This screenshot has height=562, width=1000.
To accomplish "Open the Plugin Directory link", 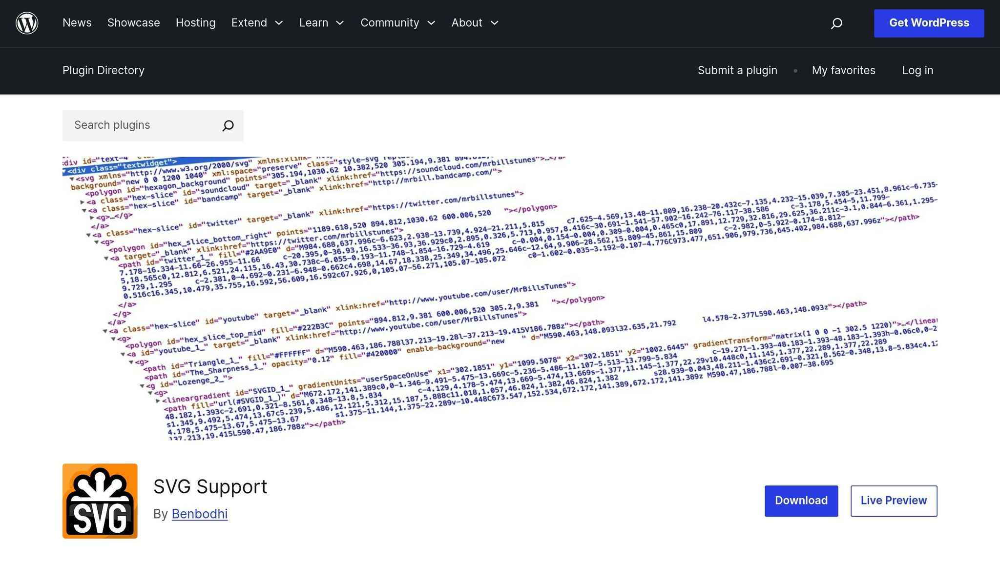I will (103, 70).
